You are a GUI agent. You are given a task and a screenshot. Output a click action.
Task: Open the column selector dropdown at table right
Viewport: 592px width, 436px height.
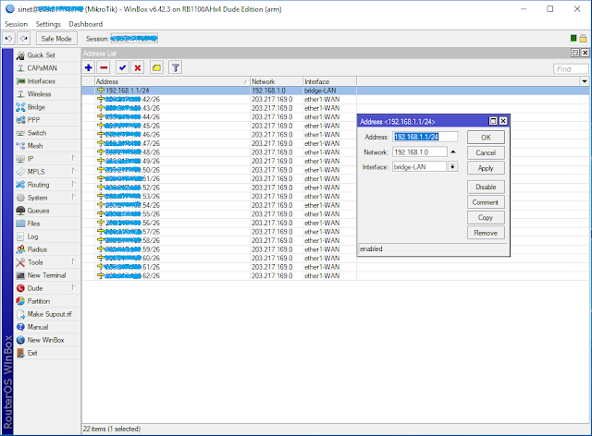point(585,81)
